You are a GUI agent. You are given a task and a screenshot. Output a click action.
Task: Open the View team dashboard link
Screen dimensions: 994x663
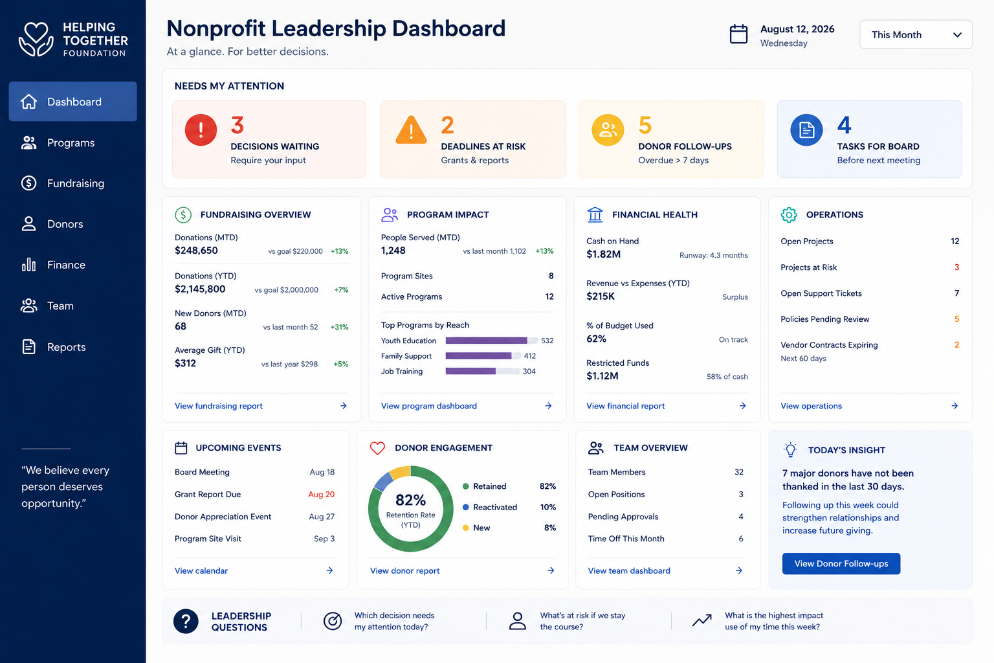click(629, 570)
